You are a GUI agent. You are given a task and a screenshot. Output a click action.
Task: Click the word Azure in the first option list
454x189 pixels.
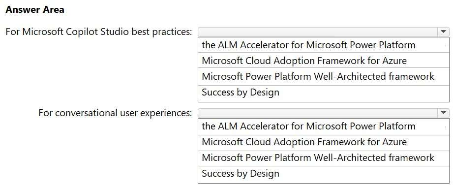tap(393, 61)
